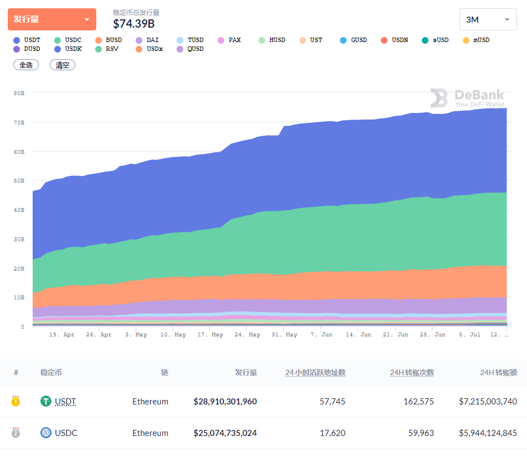Screen dimensions: 527x457
Task: Click USDT active addresses 57,745
Action: pyautogui.click(x=332, y=402)
